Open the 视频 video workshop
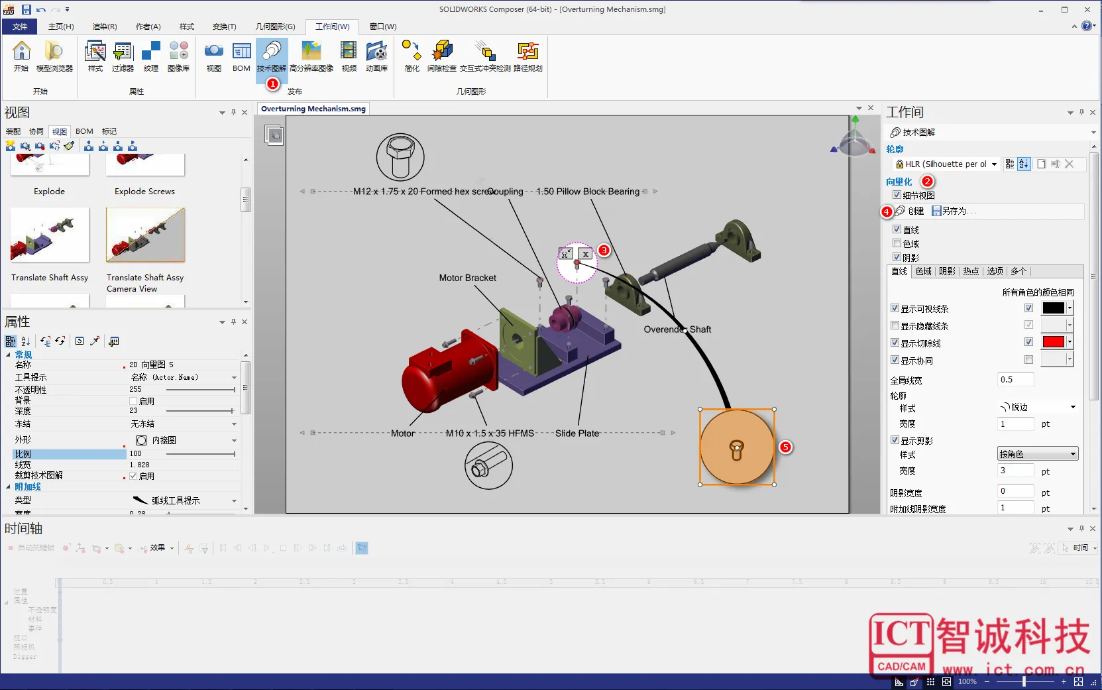The image size is (1102, 690). pos(349,56)
